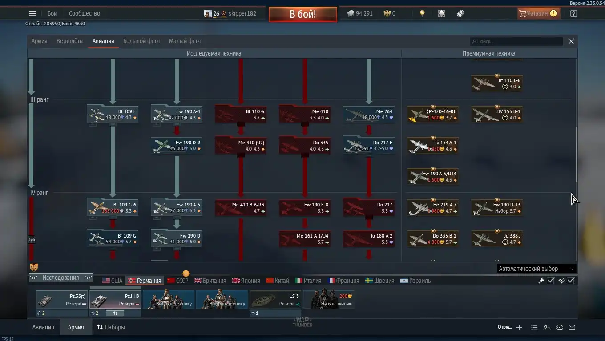Click the squad invite plus icon
This screenshot has height=341, width=605.
[519, 328]
